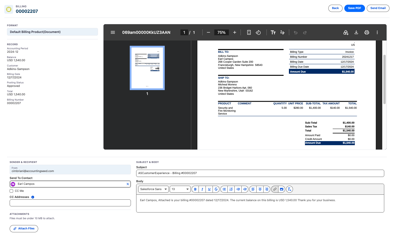Screen dimensions: 393x237
Task: Open the PDF viewer sidebar menu
Action: (x=113, y=32)
